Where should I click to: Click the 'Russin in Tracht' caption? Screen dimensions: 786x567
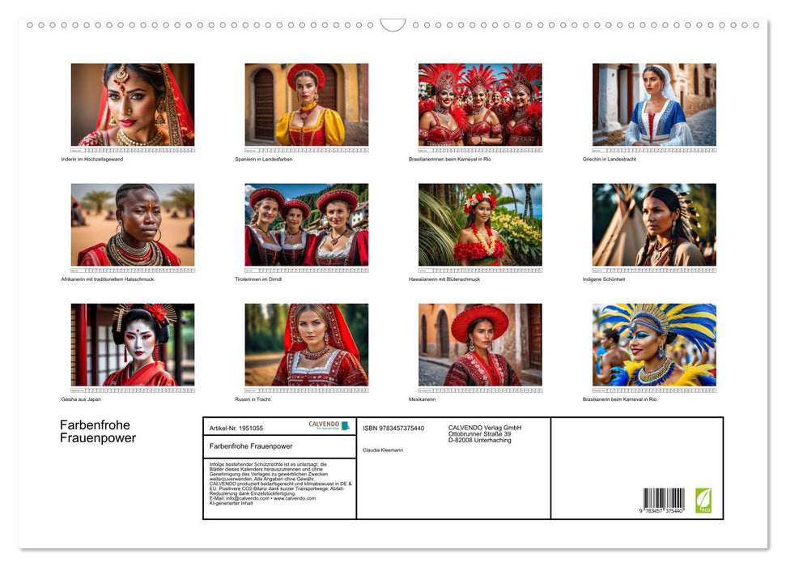pyautogui.click(x=253, y=399)
